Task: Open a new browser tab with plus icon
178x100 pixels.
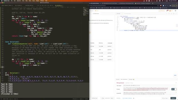Action: tap(153, 3)
